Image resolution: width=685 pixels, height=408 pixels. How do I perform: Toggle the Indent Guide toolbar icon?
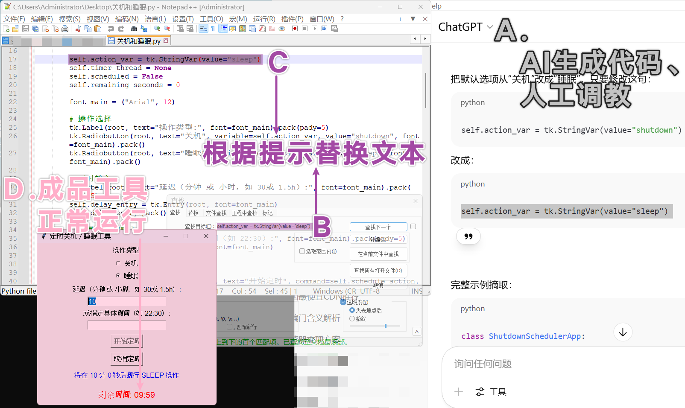click(x=223, y=29)
